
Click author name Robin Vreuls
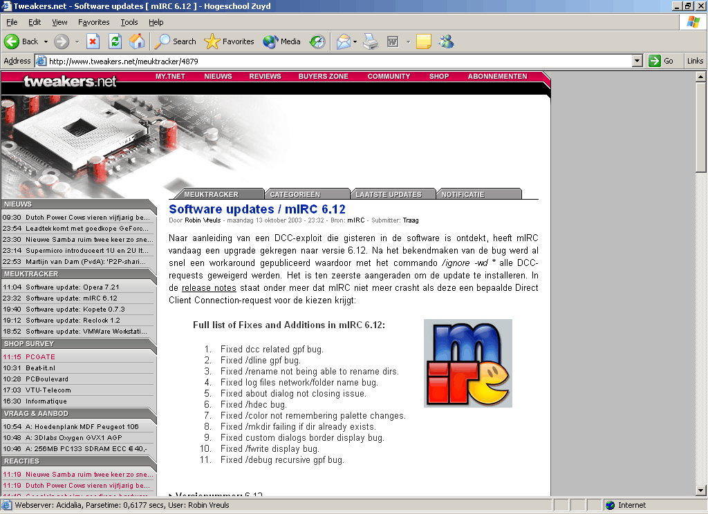click(203, 220)
